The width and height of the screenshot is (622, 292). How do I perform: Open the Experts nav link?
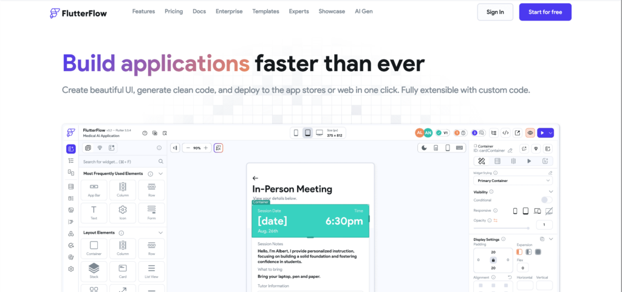pyautogui.click(x=299, y=12)
